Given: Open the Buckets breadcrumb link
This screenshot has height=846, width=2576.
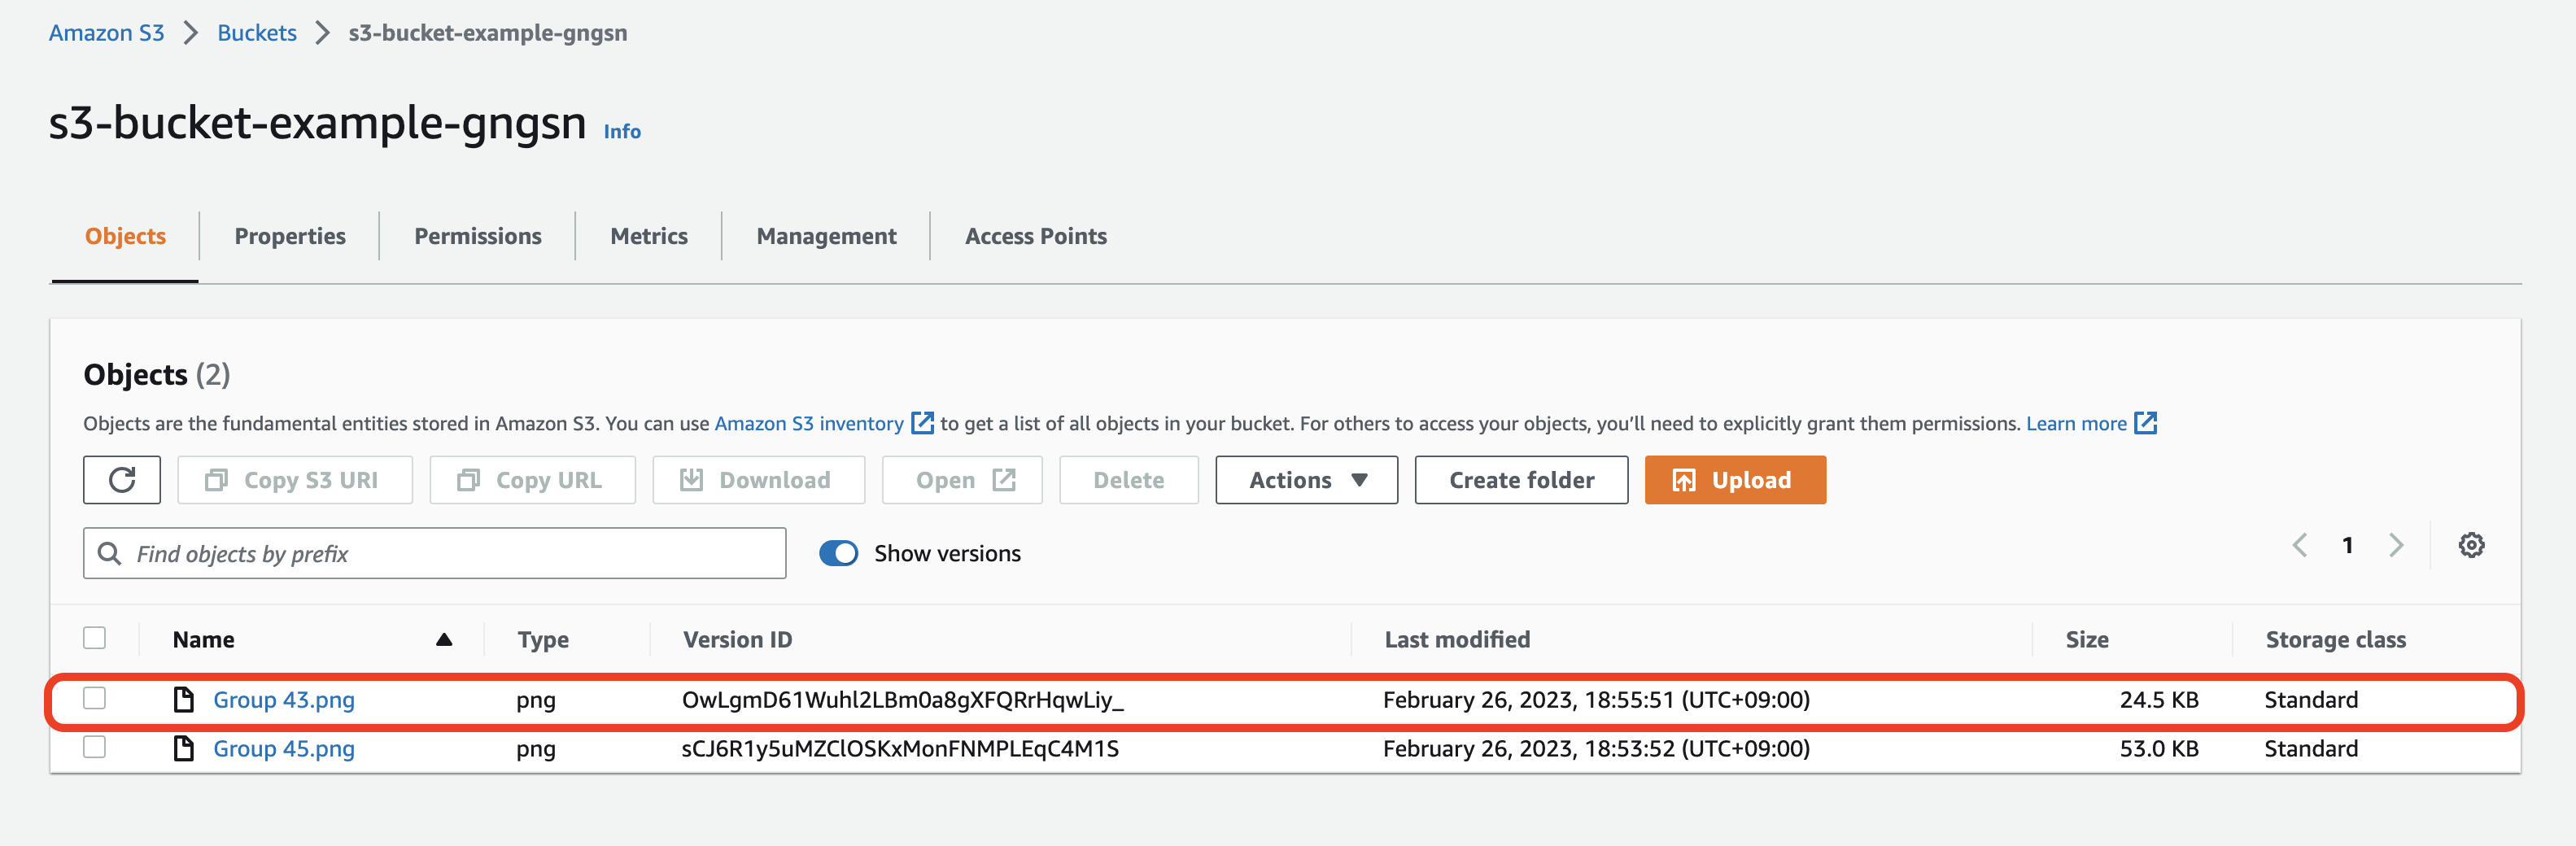Looking at the screenshot, I should point(257,33).
